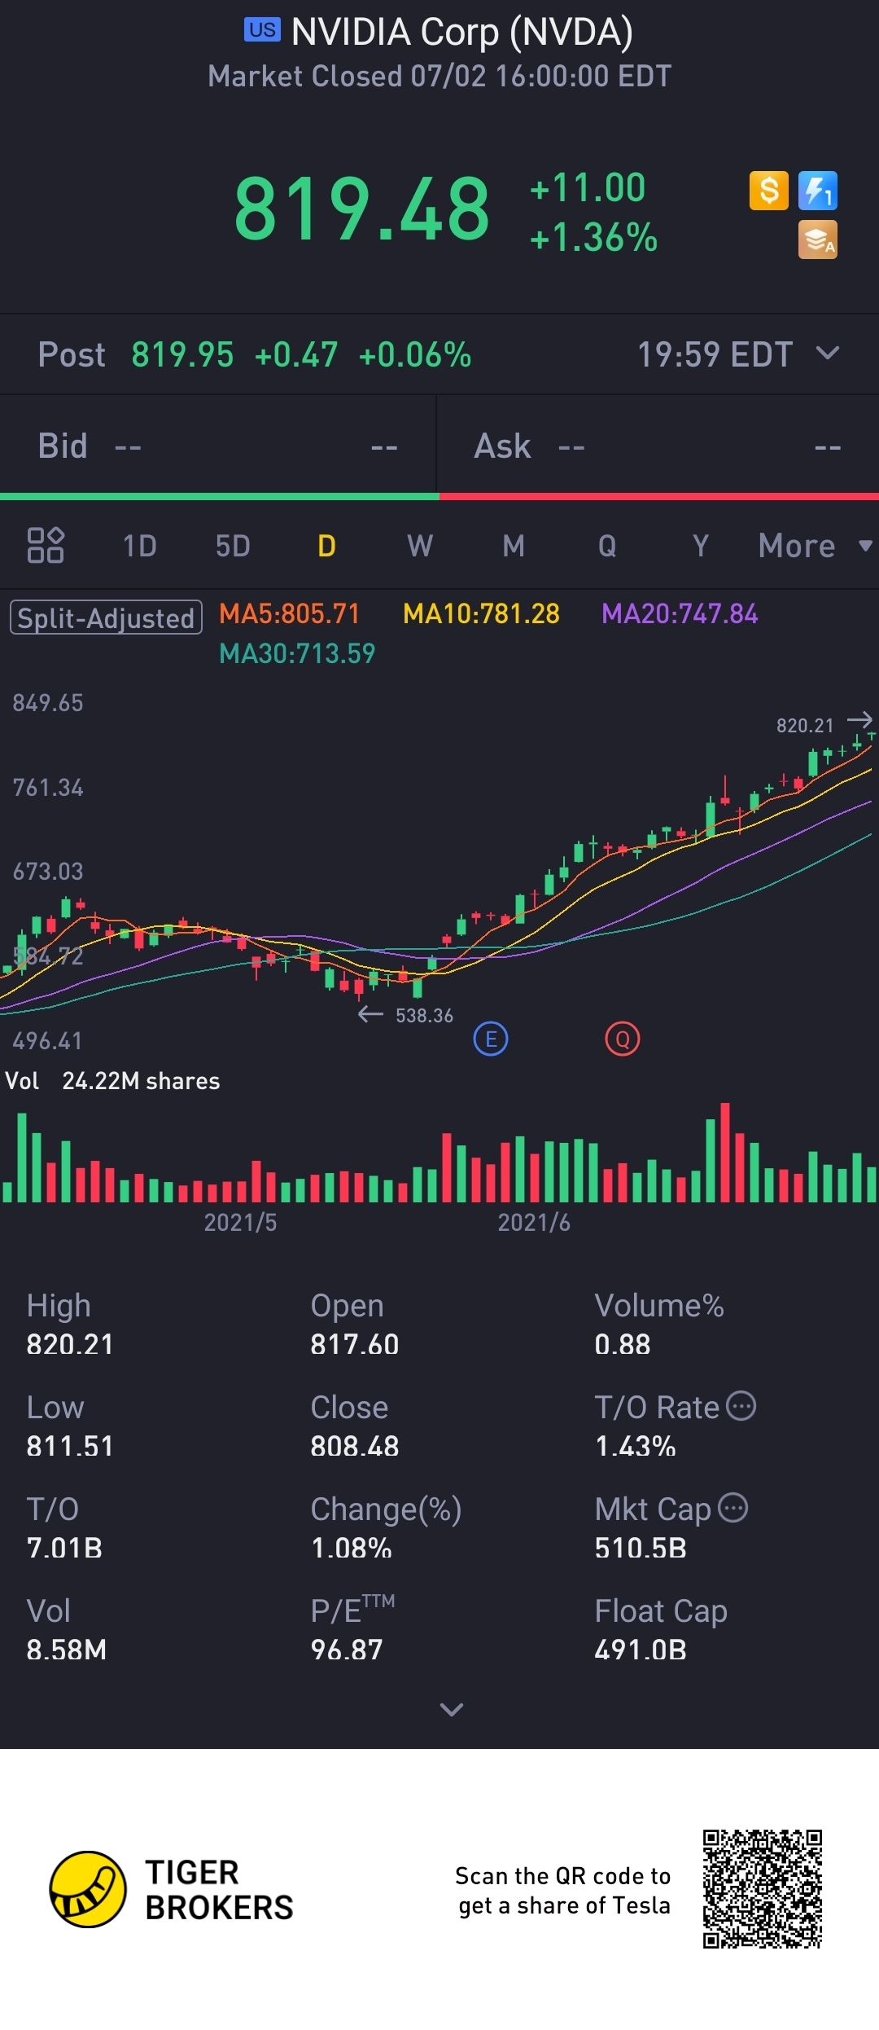The image size is (879, 2030).
Task: Select the D daily chart tab
Action: click(326, 546)
